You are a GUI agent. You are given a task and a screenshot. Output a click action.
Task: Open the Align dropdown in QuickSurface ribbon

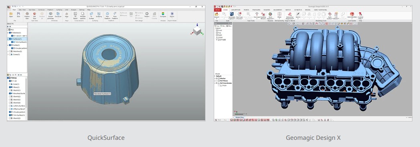(x=67, y=15)
